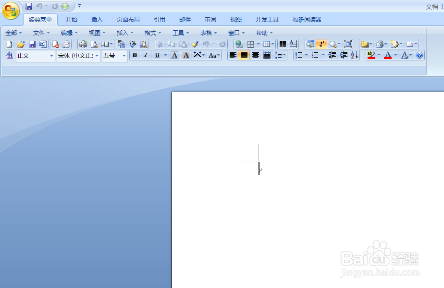Open the 审阅 ribbon tab
The height and width of the screenshot is (288, 444).
210,20
